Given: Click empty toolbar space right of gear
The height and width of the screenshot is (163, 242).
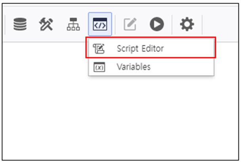Looking at the screenshot, I should tap(220, 24).
